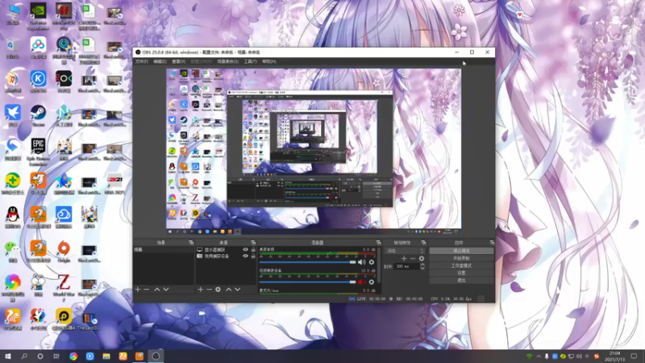
Task: Click the 300 ms duration field
Action: click(407, 267)
